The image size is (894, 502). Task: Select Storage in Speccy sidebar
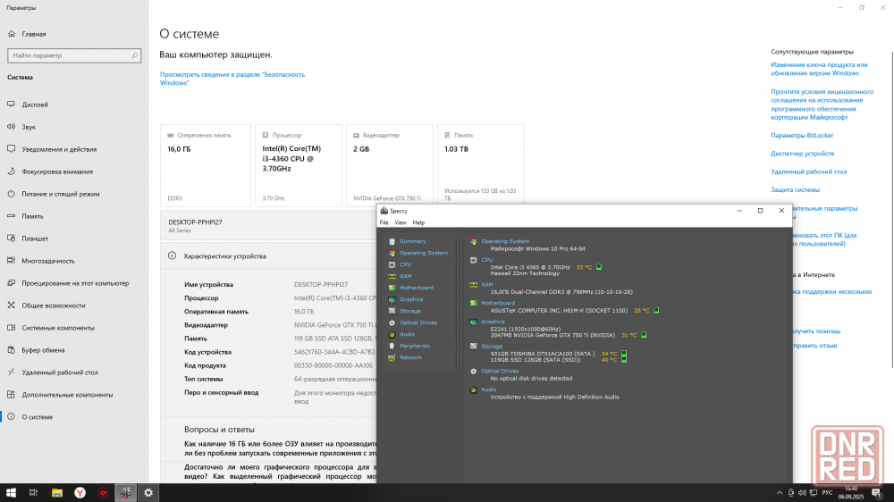(410, 311)
